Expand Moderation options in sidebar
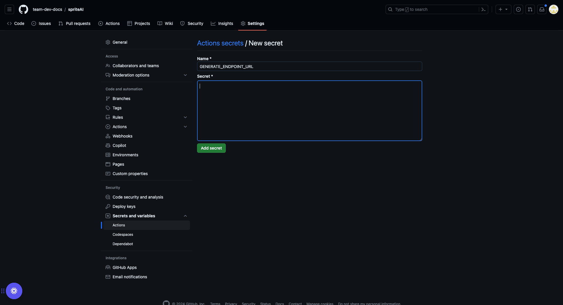This screenshot has width=563, height=305. (x=185, y=75)
